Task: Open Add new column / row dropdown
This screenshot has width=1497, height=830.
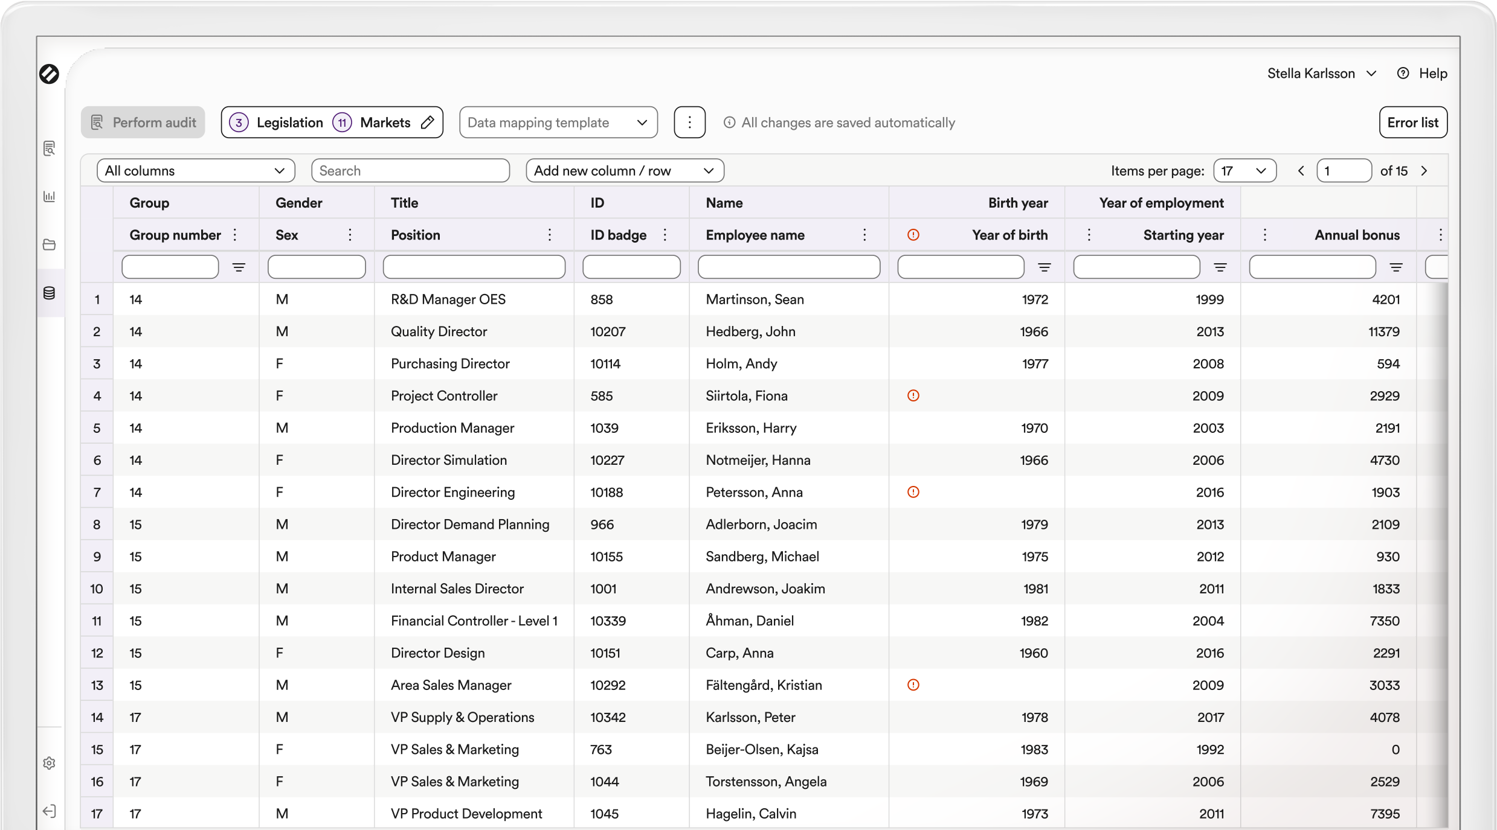Action: 624,171
